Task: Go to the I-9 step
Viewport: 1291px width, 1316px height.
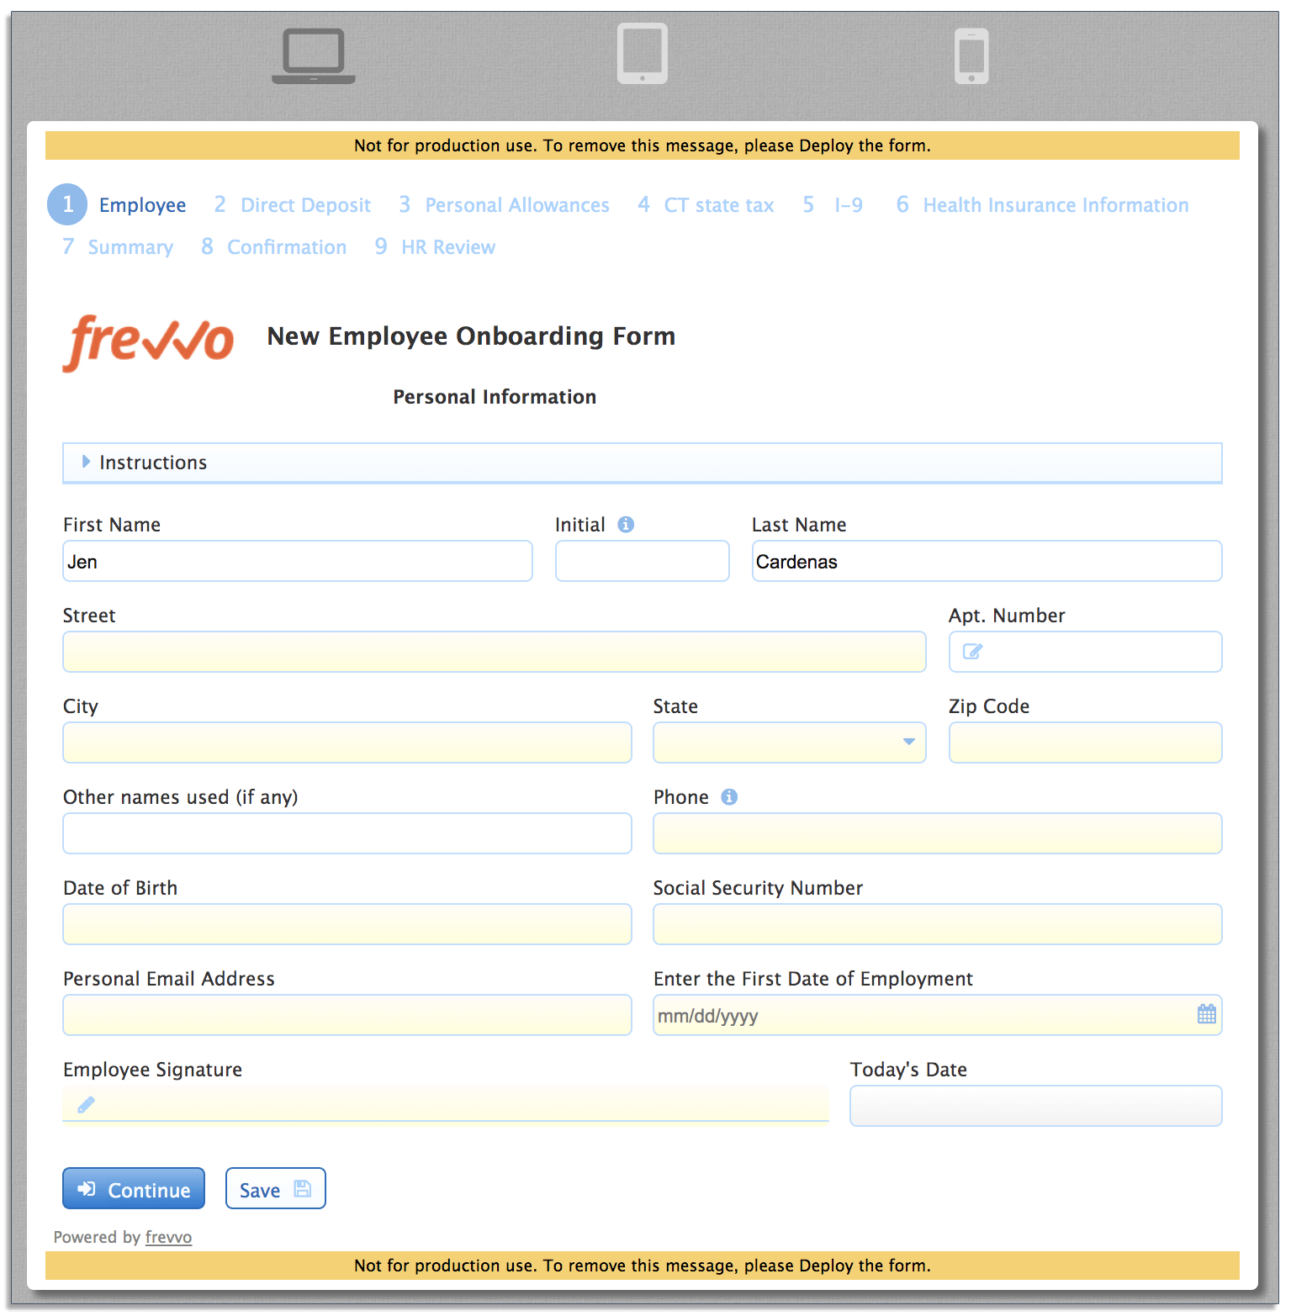Action: pos(833,205)
